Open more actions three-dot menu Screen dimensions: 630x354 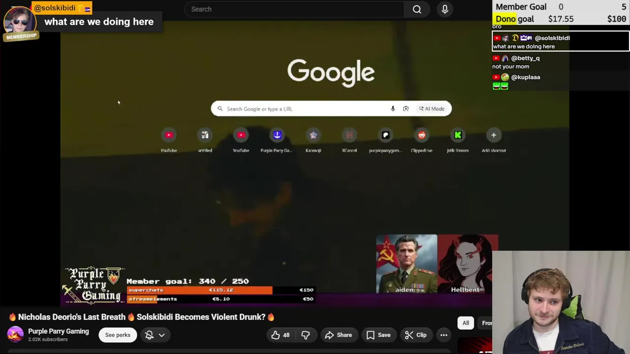point(443,335)
